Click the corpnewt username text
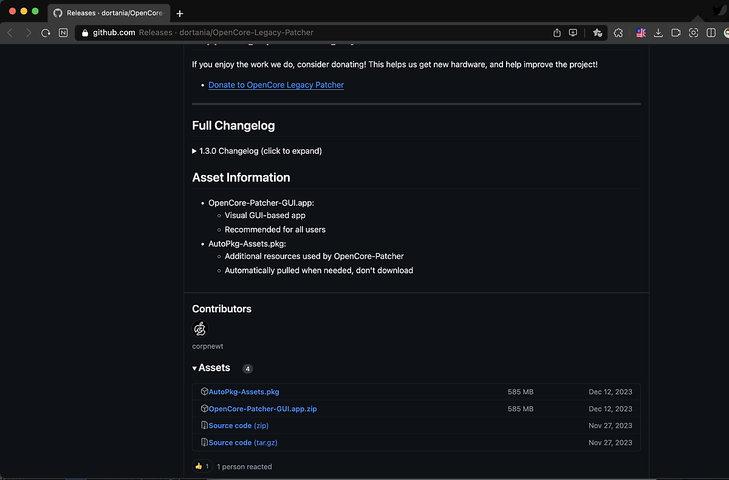The image size is (729, 480). (x=208, y=346)
